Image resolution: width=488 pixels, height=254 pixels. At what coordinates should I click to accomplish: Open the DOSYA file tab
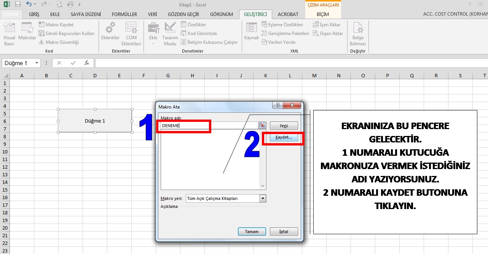tap(11, 14)
